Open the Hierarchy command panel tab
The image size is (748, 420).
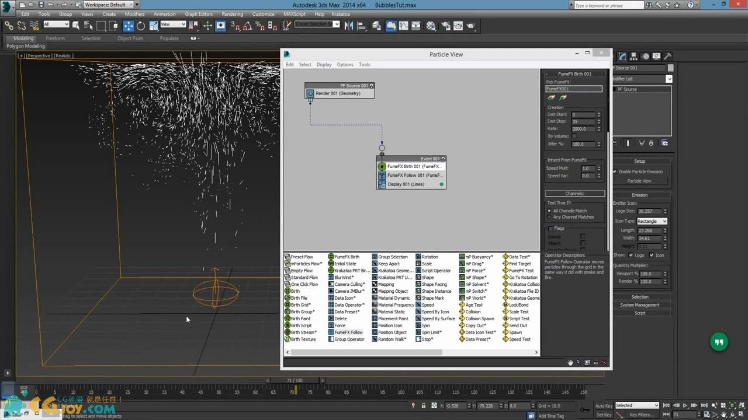click(x=635, y=57)
